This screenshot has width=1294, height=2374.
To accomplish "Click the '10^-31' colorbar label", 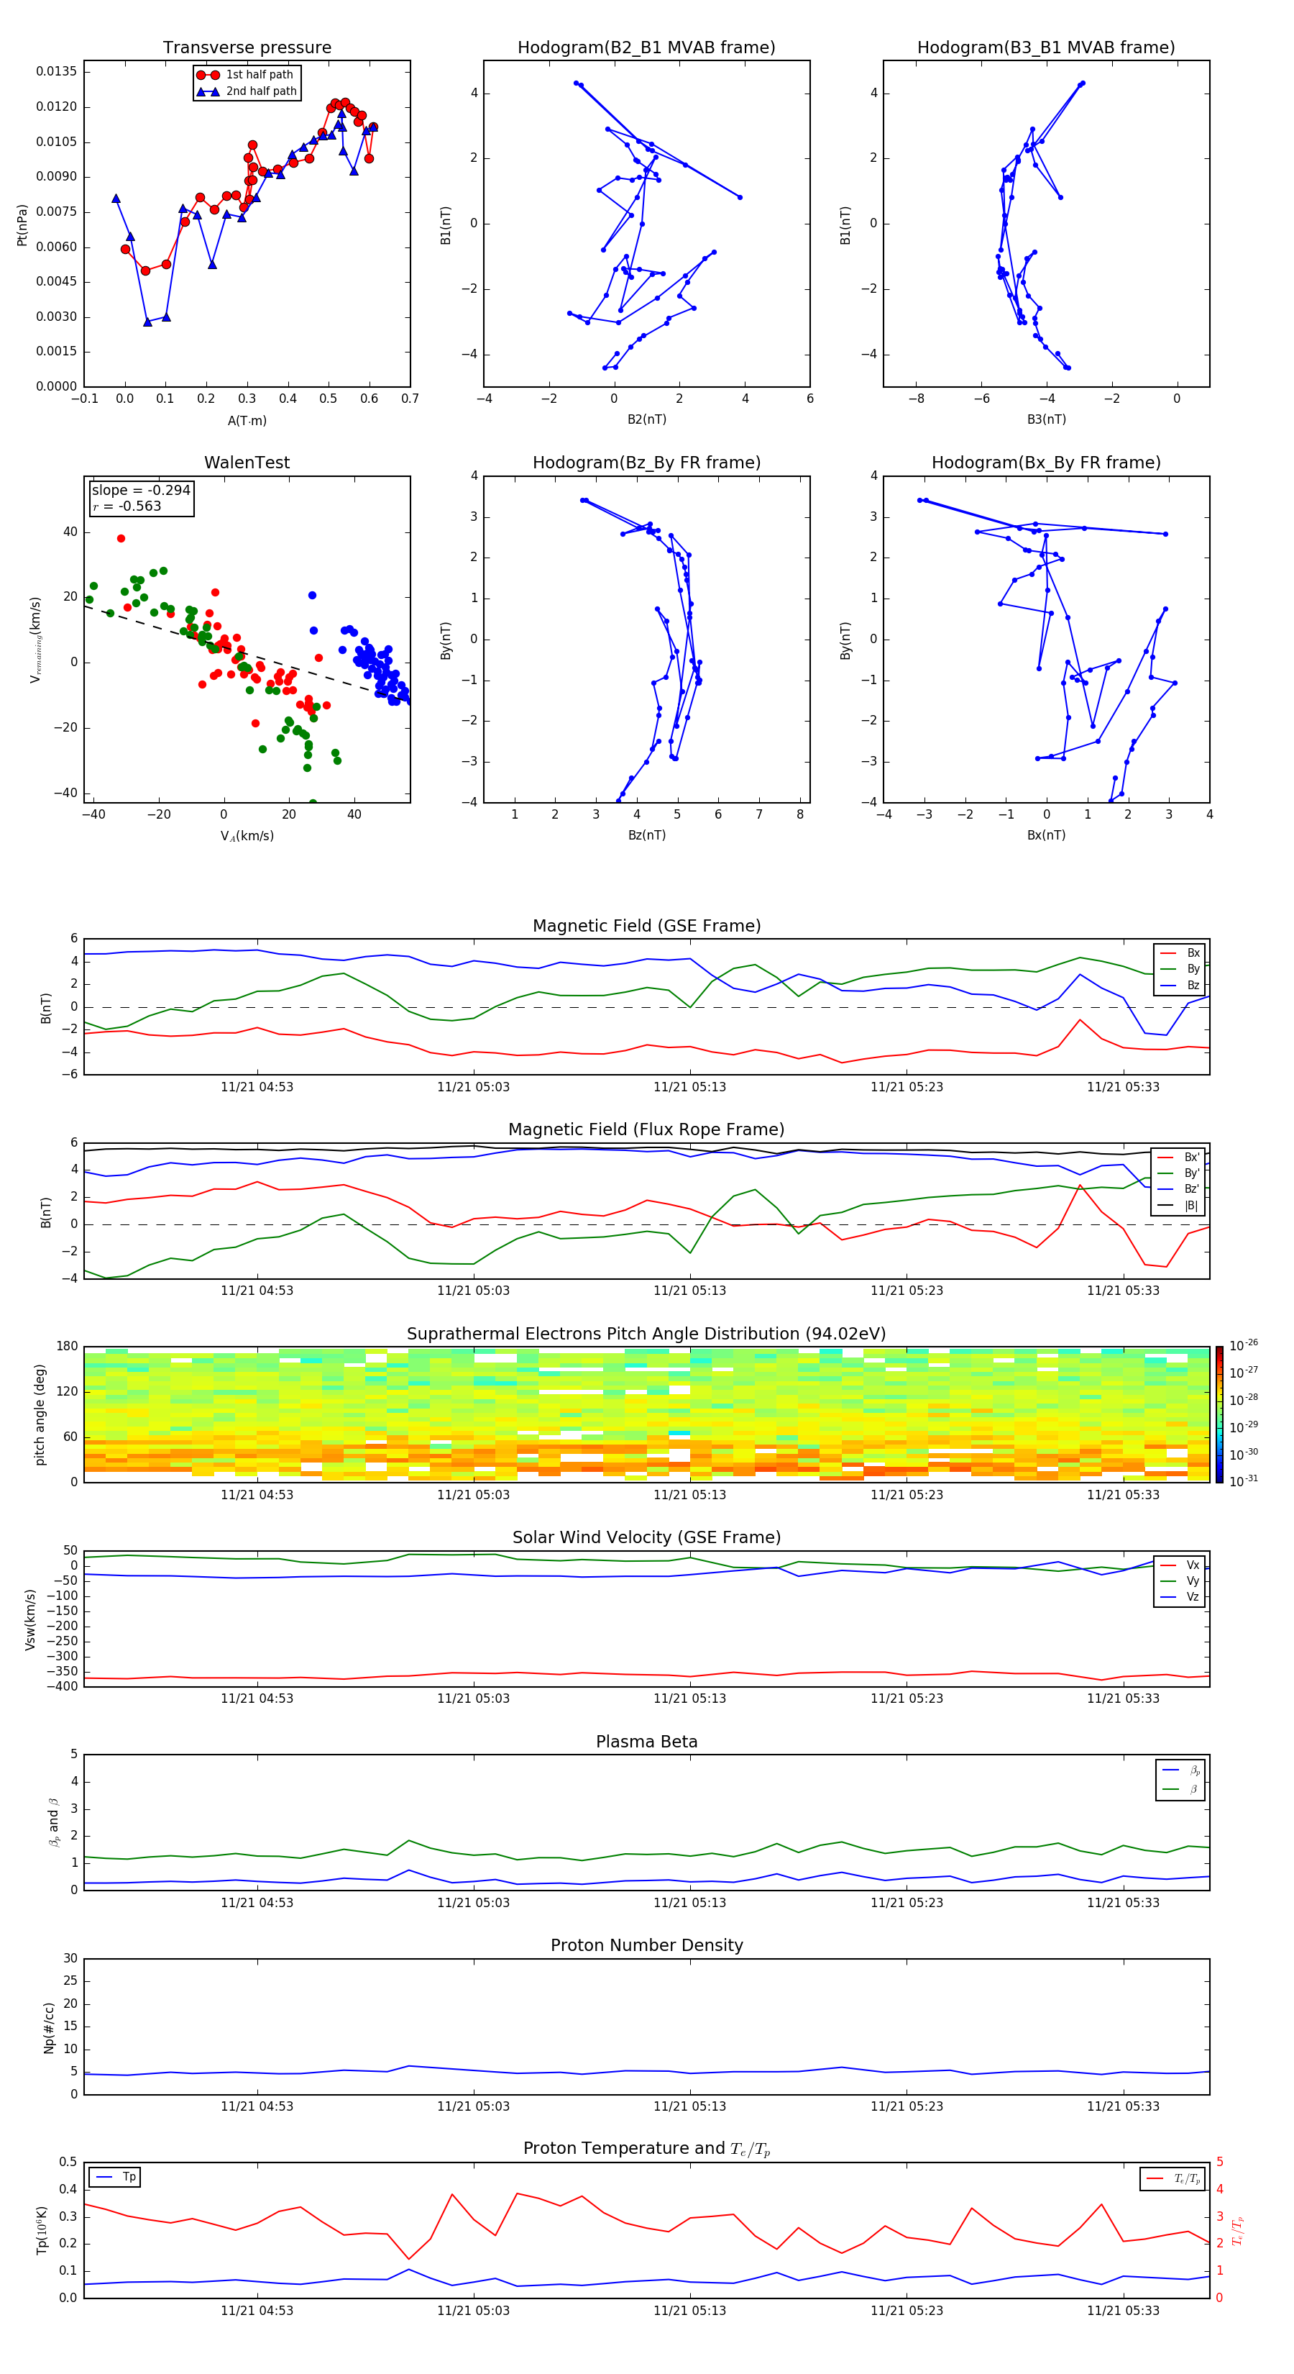I will tap(1244, 1481).
